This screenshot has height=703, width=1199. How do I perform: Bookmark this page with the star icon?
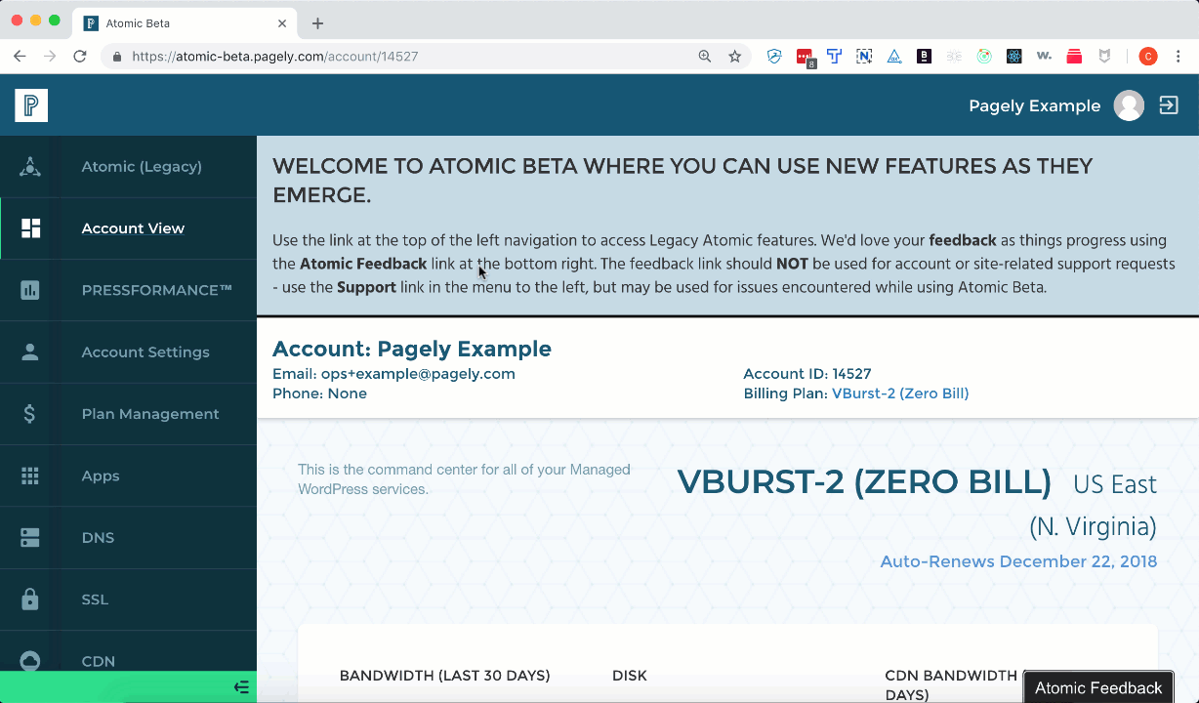point(735,57)
